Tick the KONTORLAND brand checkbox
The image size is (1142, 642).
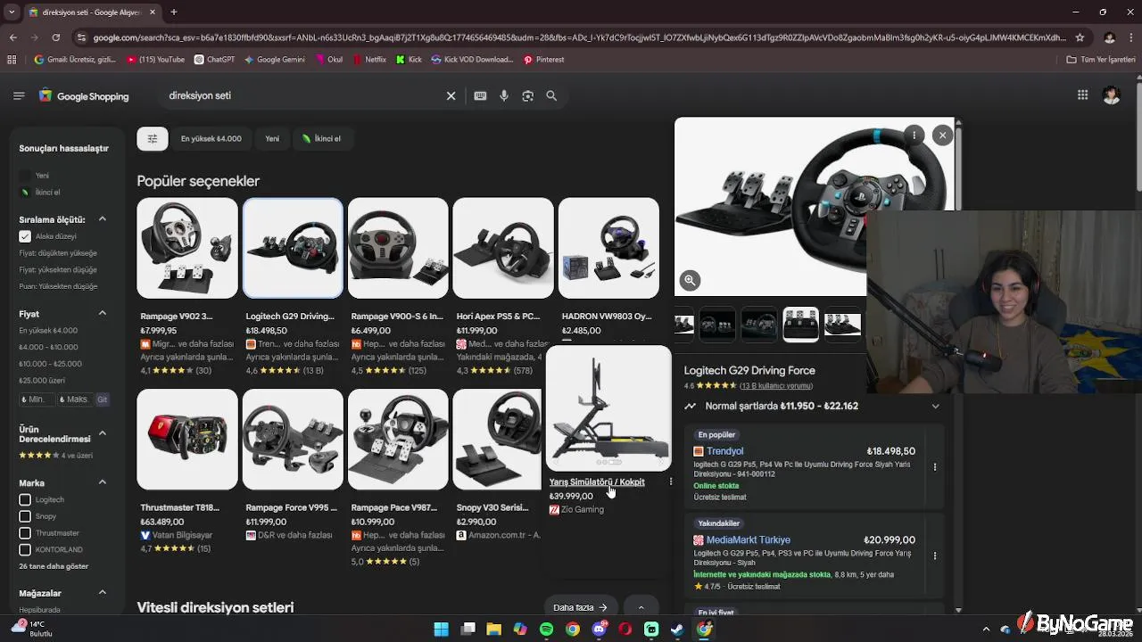point(25,549)
